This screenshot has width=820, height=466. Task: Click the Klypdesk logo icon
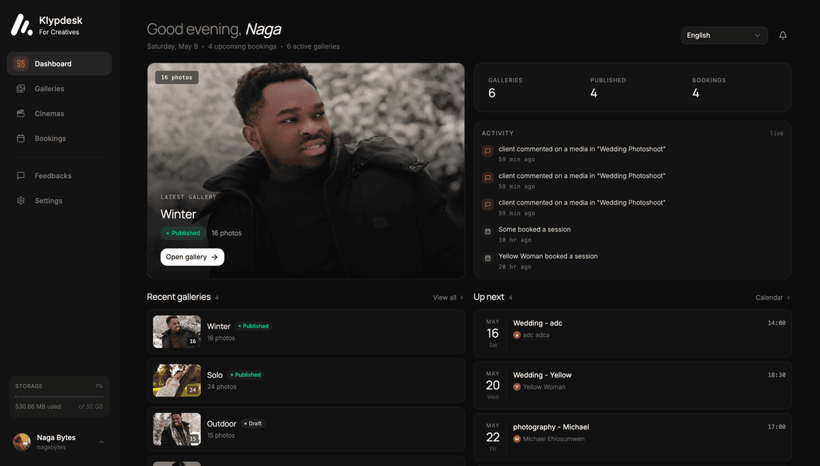[x=21, y=25]
